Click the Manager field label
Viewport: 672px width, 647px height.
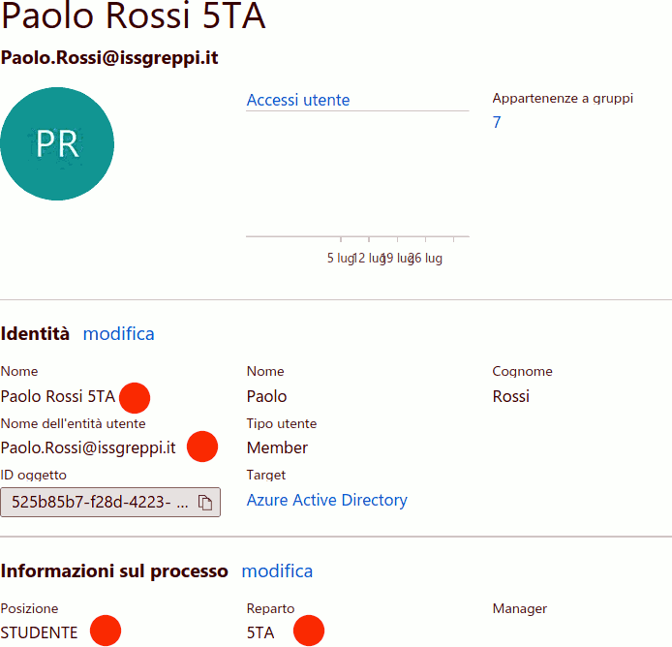(x=519, y=608)
